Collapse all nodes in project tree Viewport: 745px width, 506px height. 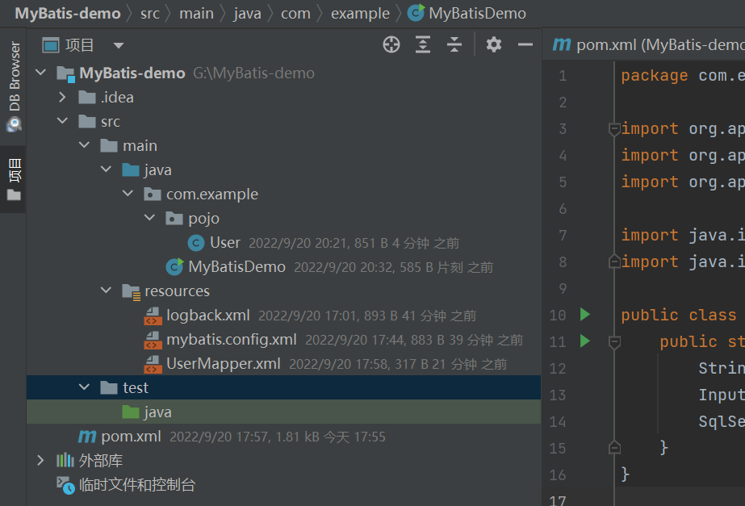[x=454, y=44]
